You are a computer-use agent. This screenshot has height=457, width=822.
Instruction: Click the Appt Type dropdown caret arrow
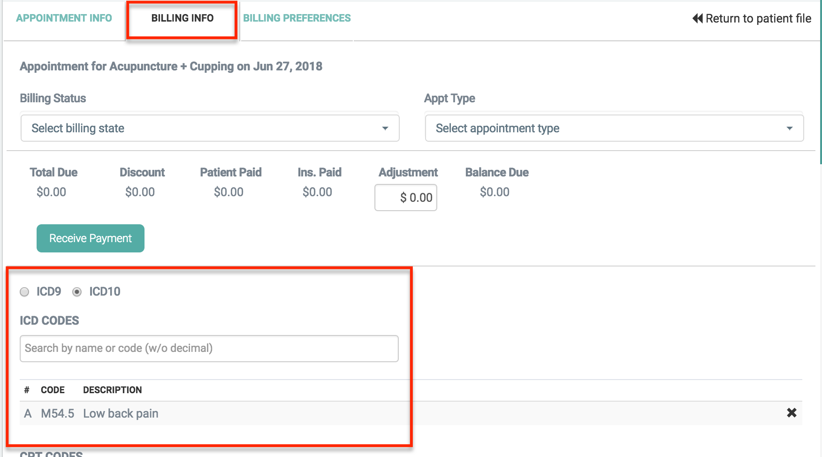click(789, 129)
